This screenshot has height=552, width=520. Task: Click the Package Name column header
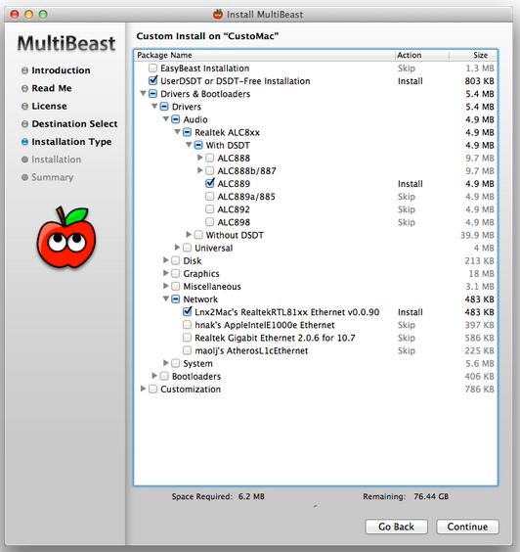point(264,55)
